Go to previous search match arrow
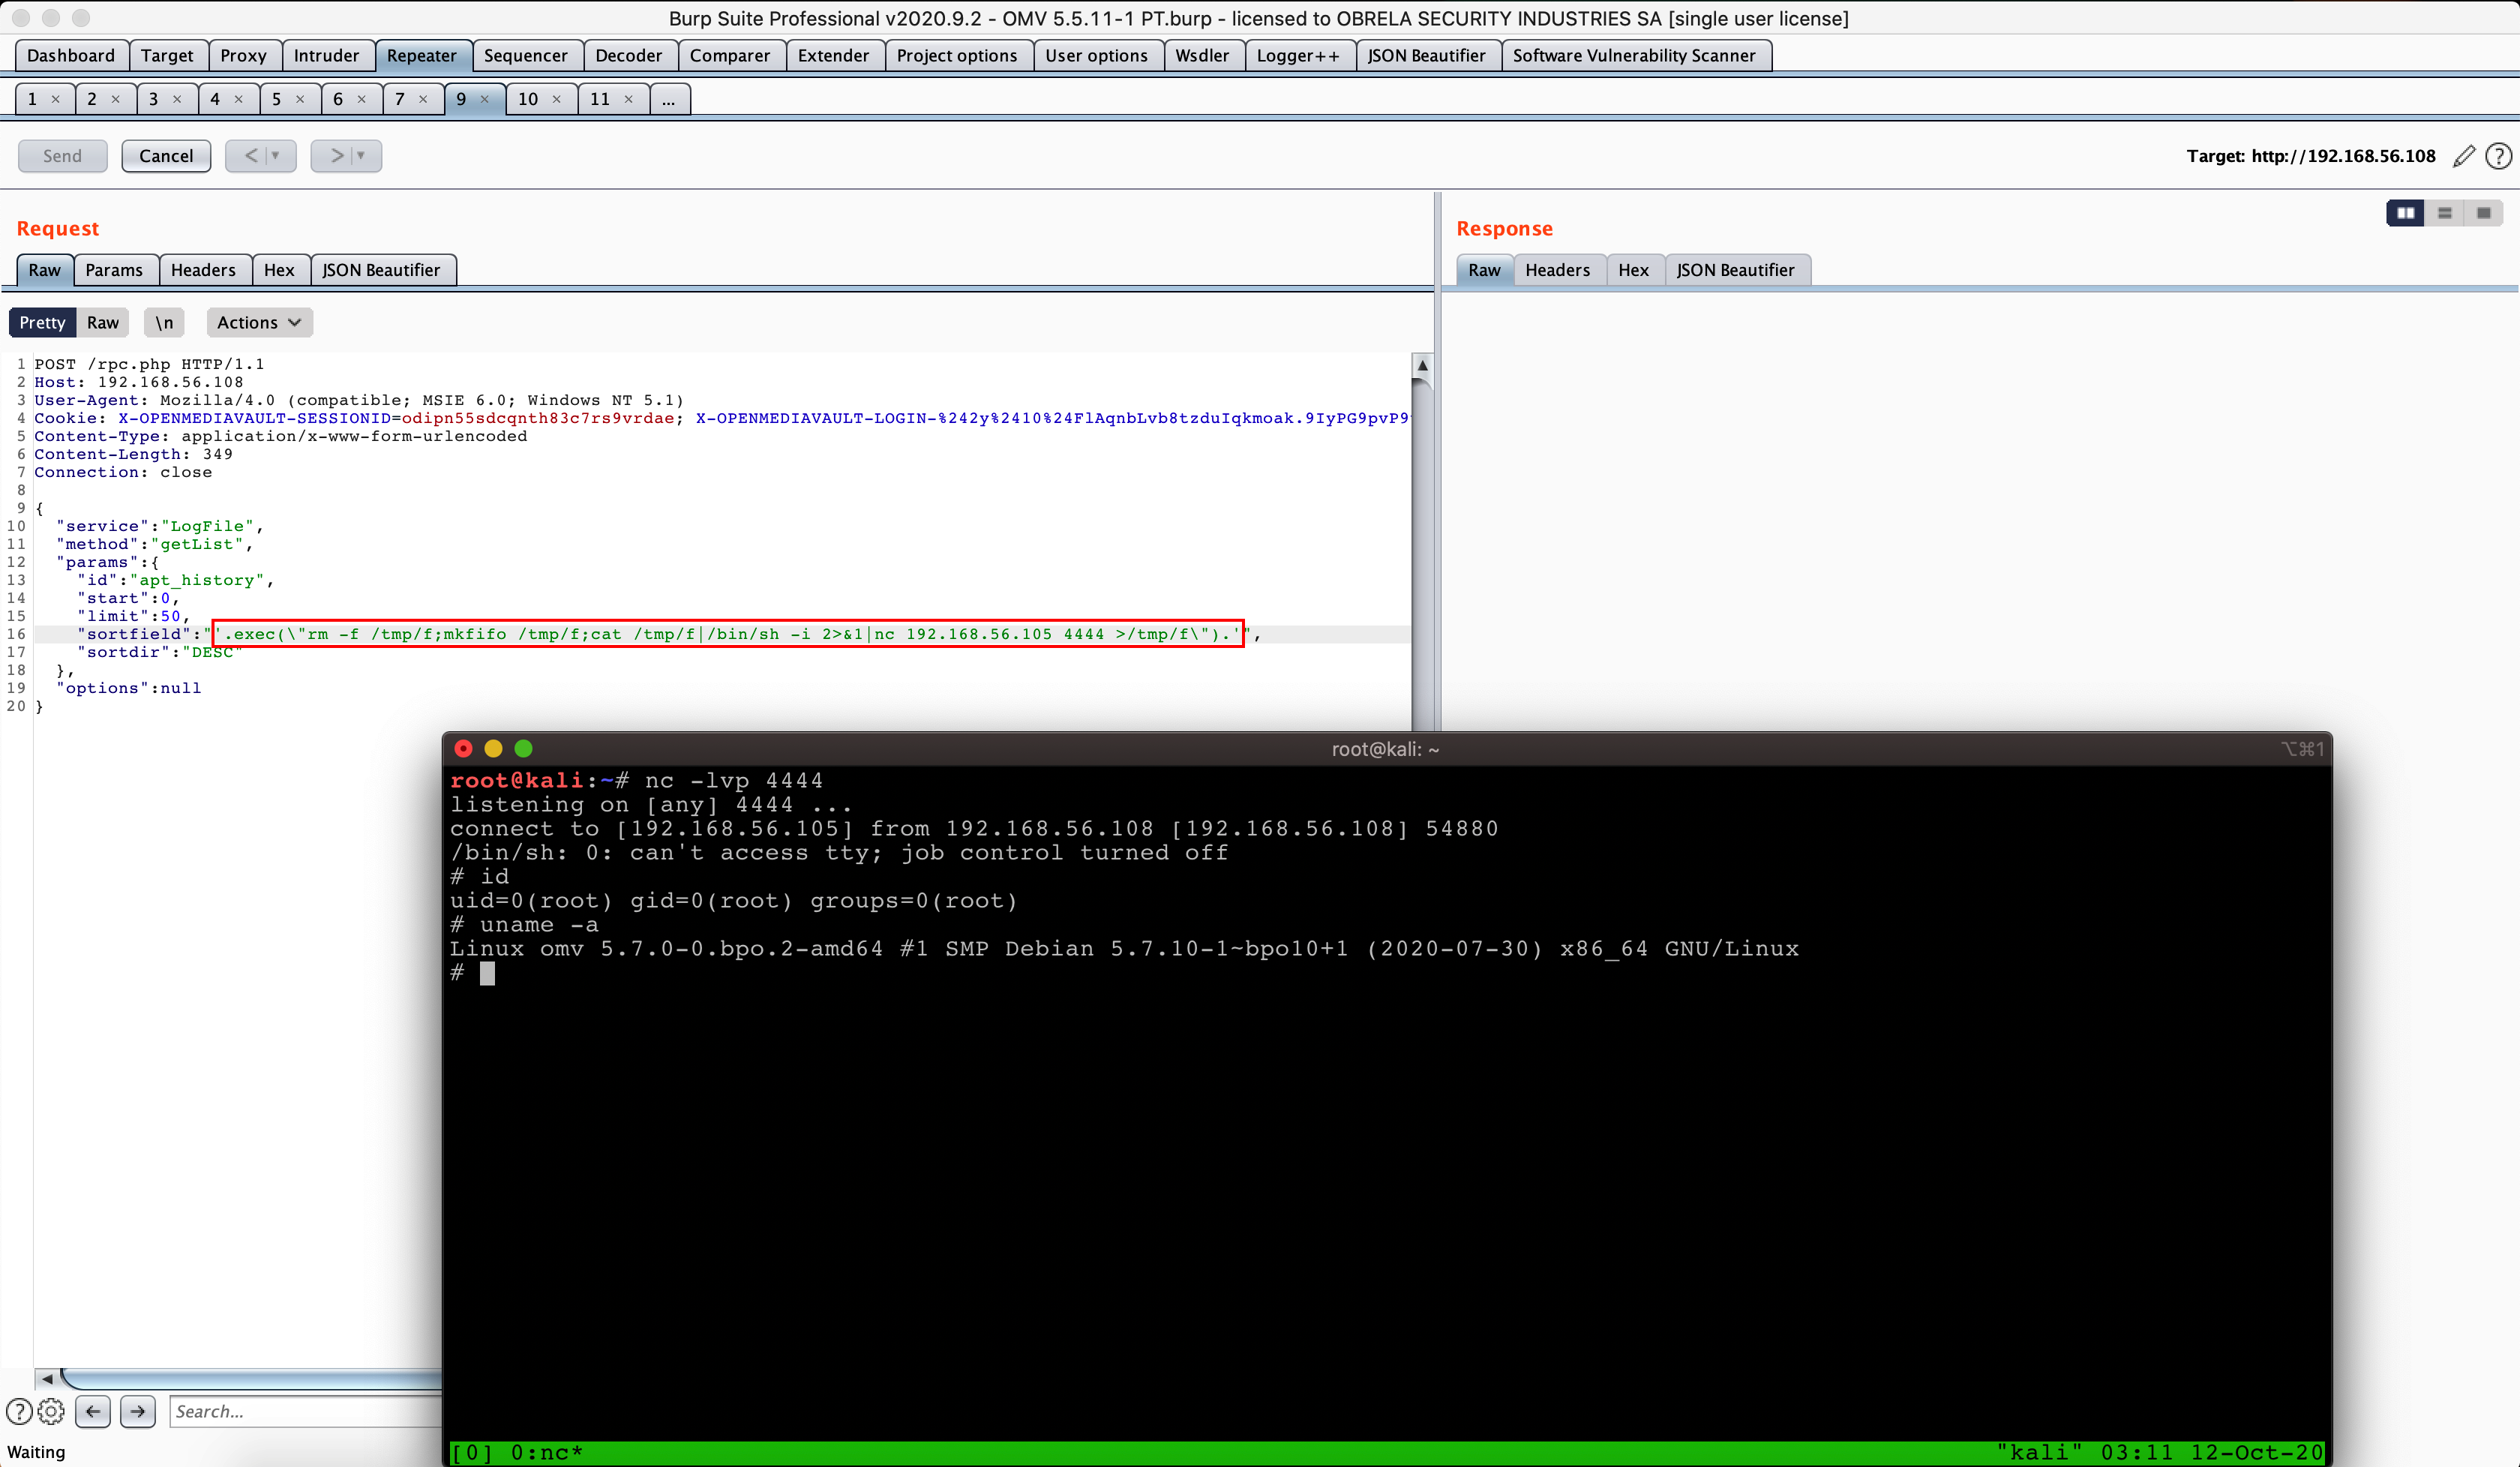The width and height of the screenshot is (2520, 1467). pos(93,1411)
